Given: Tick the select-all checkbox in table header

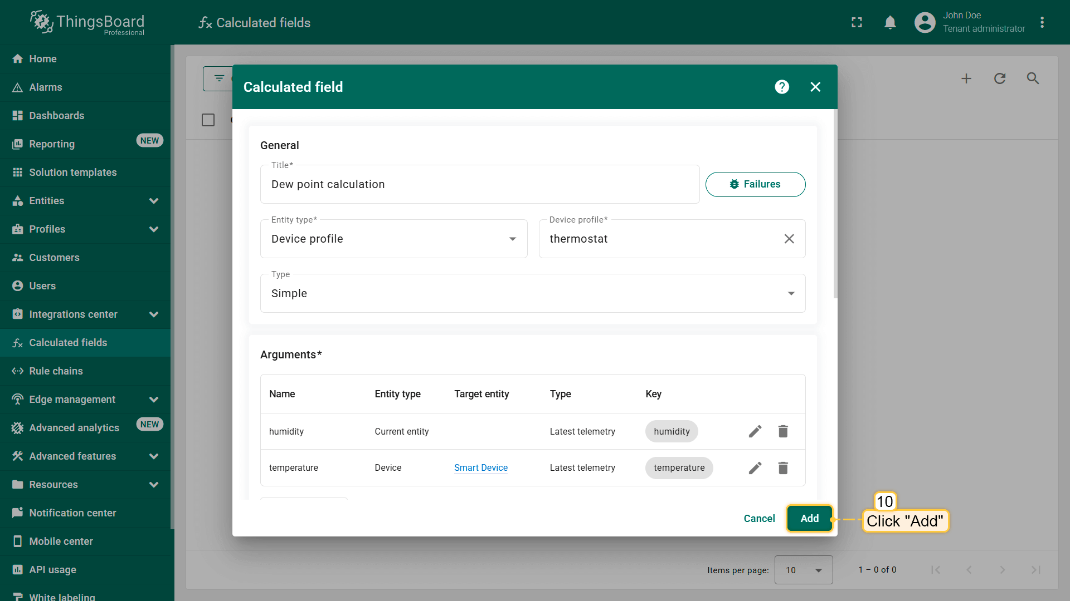Looking at the screenshot, I should [208, 120].
